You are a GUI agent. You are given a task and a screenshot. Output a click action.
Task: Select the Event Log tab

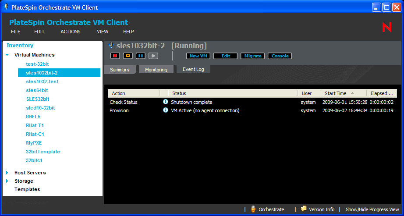pos(193,69)
